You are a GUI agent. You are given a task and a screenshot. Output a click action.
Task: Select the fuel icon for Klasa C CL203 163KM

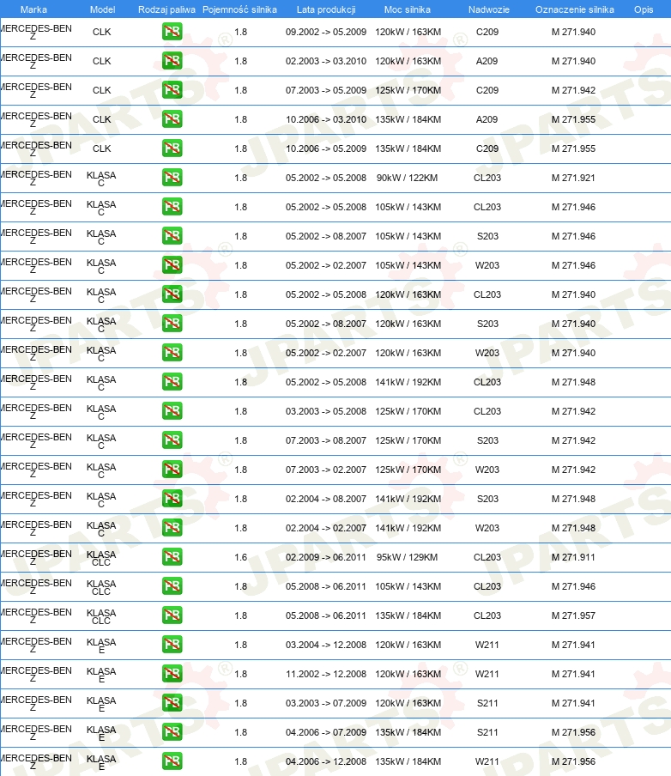172,294
